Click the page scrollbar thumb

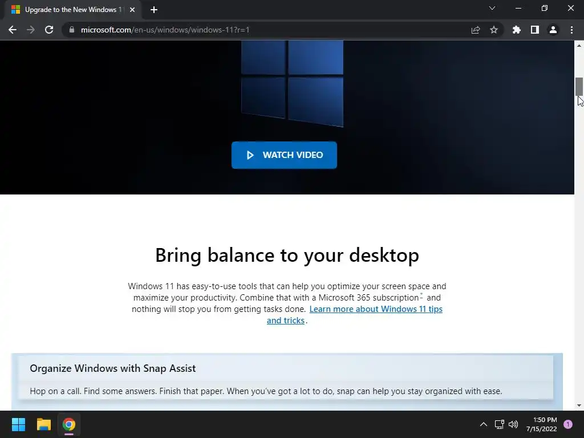(x=579, y=87)
